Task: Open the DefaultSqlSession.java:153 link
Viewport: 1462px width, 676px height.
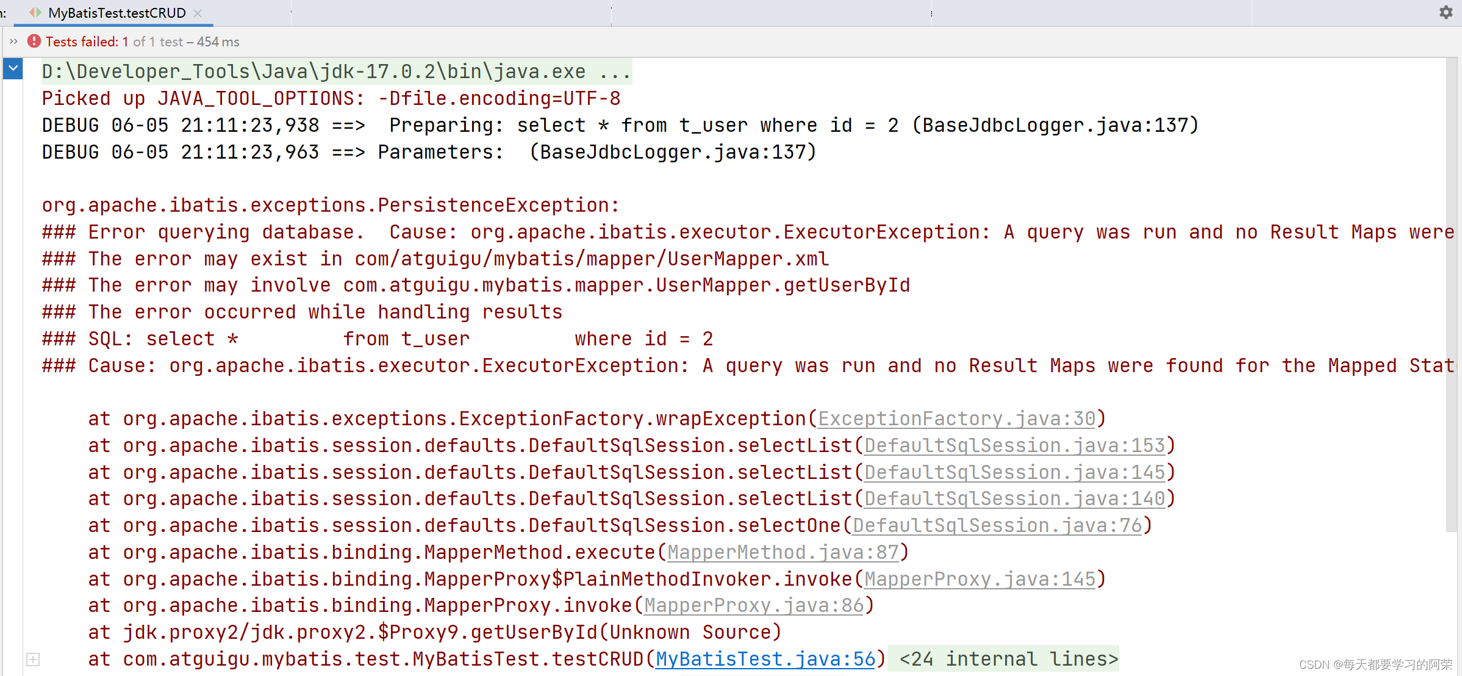Action: point(1014,445)
